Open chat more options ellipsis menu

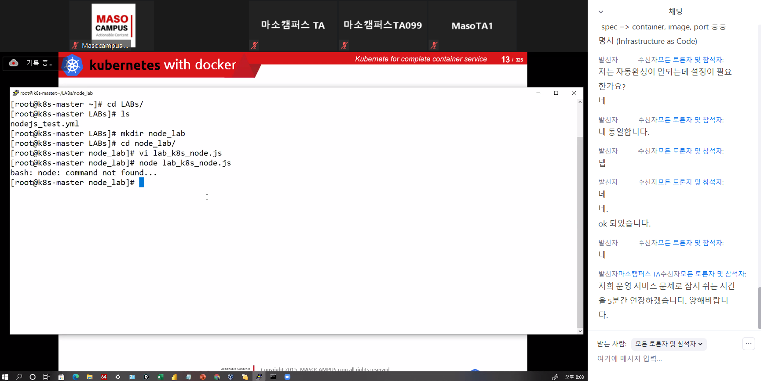748,344
